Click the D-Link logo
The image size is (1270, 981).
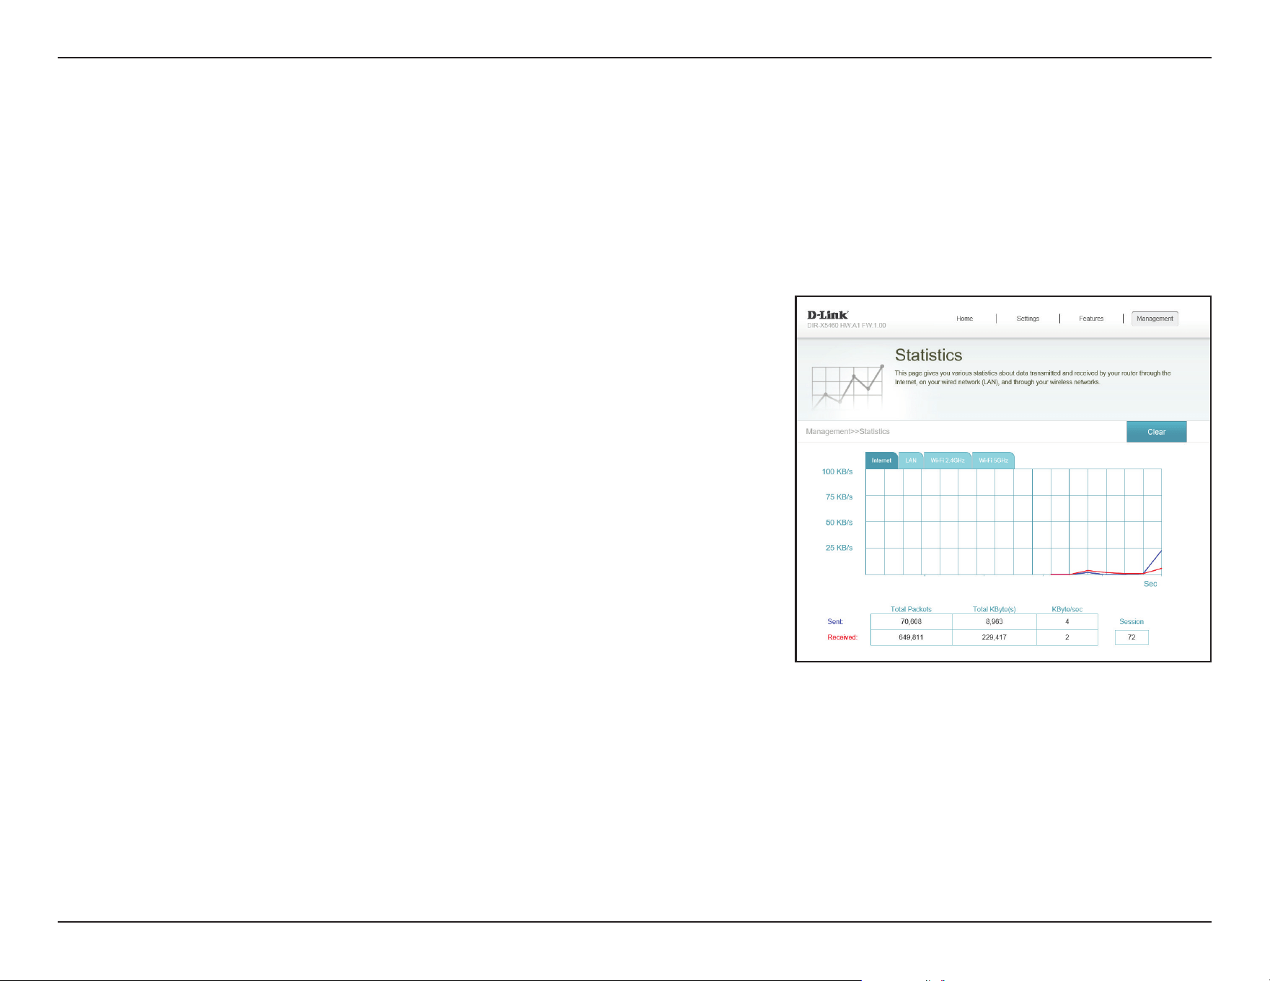[x=827, y=315]
